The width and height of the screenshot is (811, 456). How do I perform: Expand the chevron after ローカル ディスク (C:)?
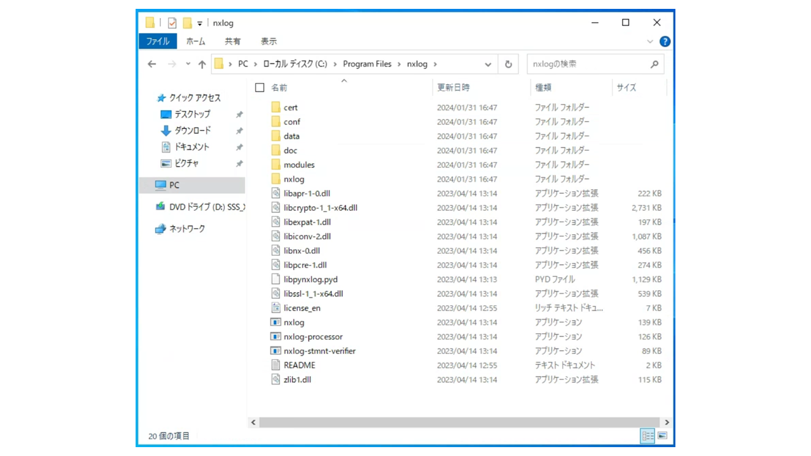(335, 64)
